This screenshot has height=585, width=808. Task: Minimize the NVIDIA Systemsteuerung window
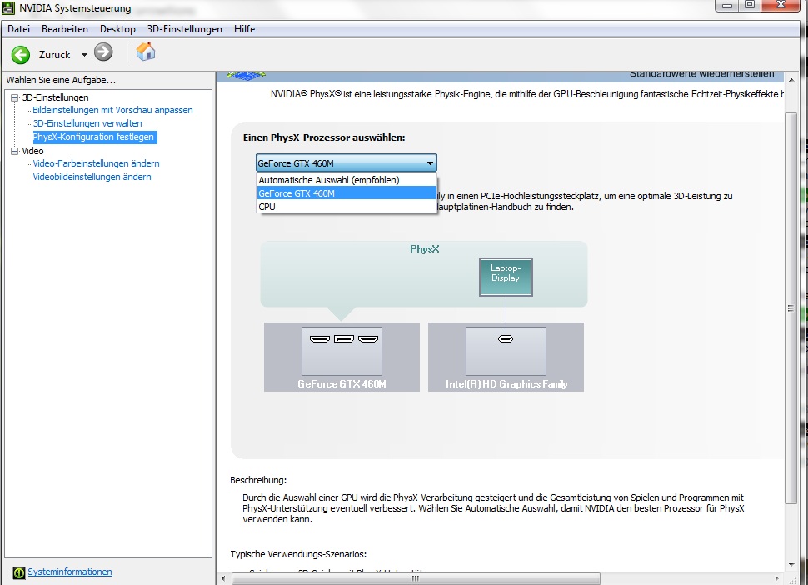(x=727, y=5)
